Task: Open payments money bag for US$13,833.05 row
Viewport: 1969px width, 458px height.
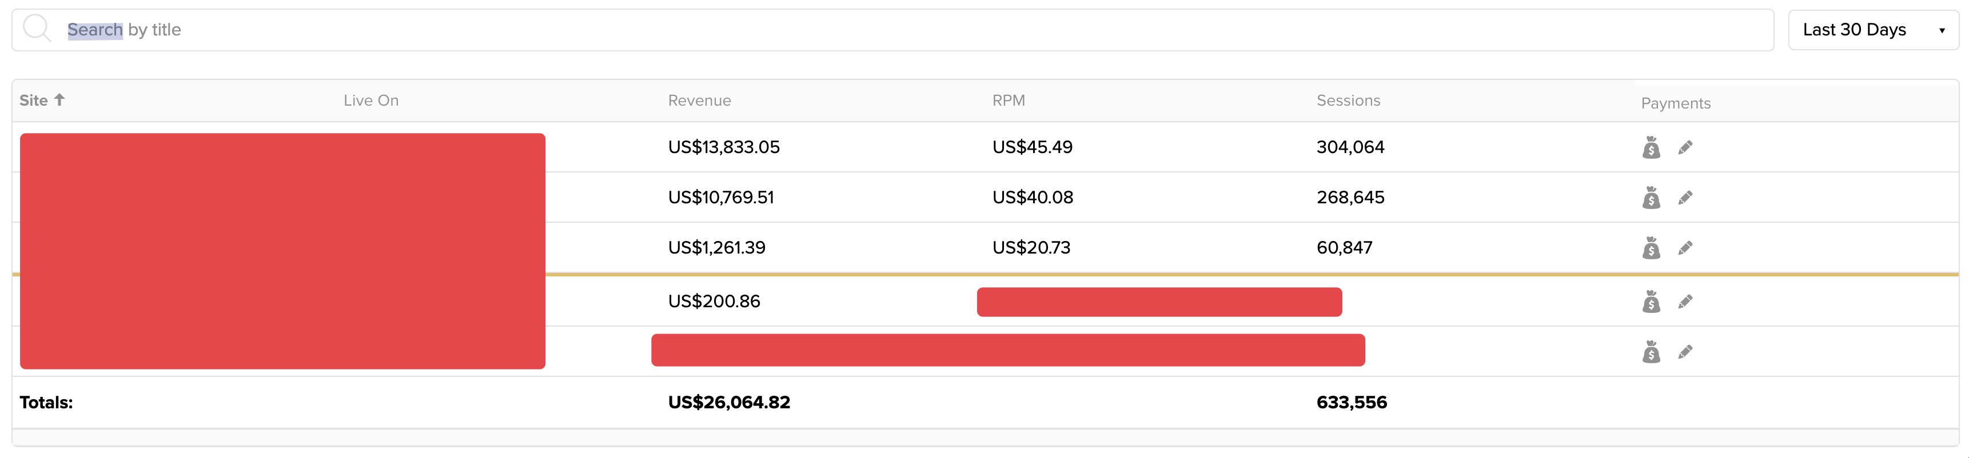Action: pyautogui.click(x=1651, y=147)
